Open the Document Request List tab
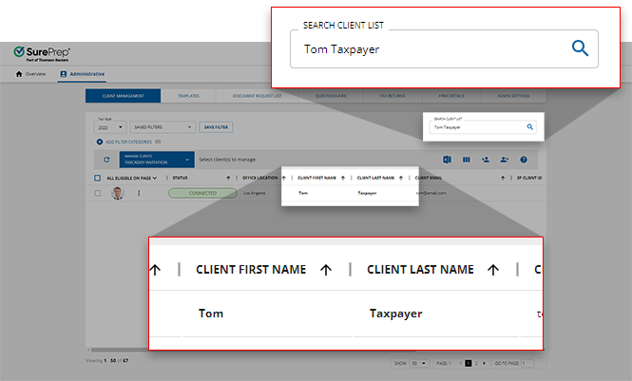 pos(258,96)
